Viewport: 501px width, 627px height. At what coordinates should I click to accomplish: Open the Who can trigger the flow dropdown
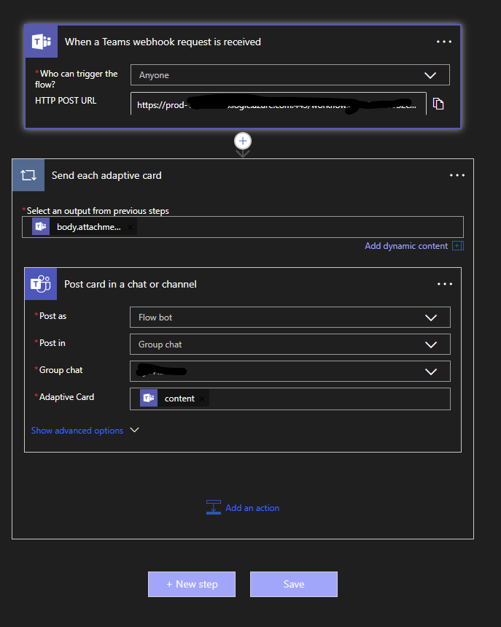(290, 74)
